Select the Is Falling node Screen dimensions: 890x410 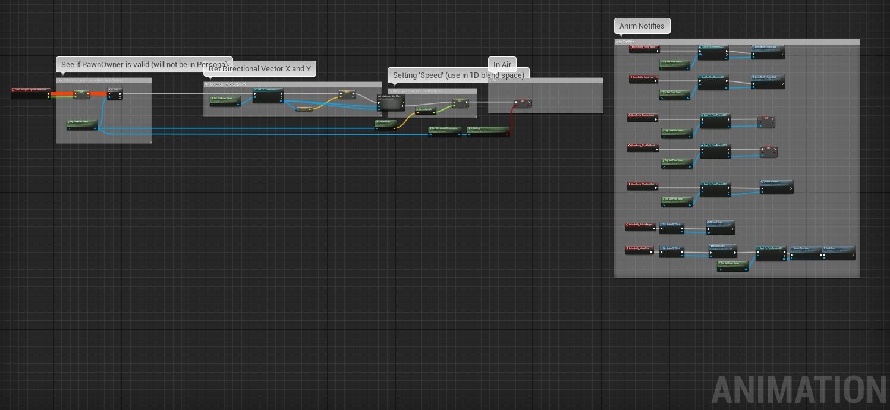pos(488,131)
